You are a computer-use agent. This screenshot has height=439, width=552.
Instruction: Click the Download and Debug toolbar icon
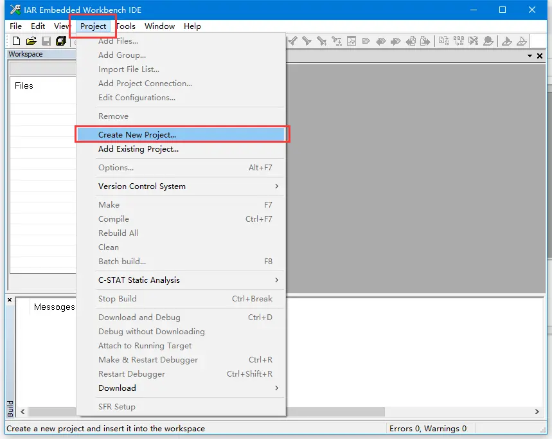pyautogui.click(x=507, y=41)
